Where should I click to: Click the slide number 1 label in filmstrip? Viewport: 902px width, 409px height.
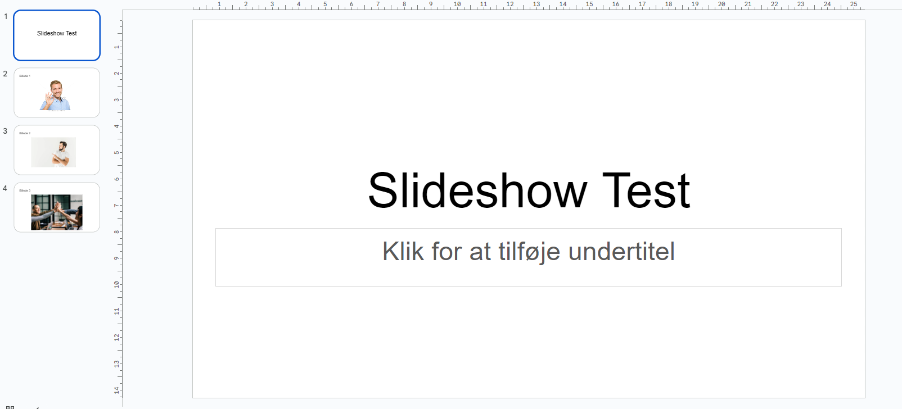click(x=6, y=17)
